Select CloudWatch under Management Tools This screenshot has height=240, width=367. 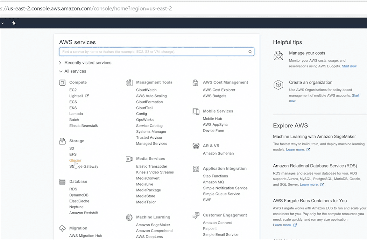point(146,90)
